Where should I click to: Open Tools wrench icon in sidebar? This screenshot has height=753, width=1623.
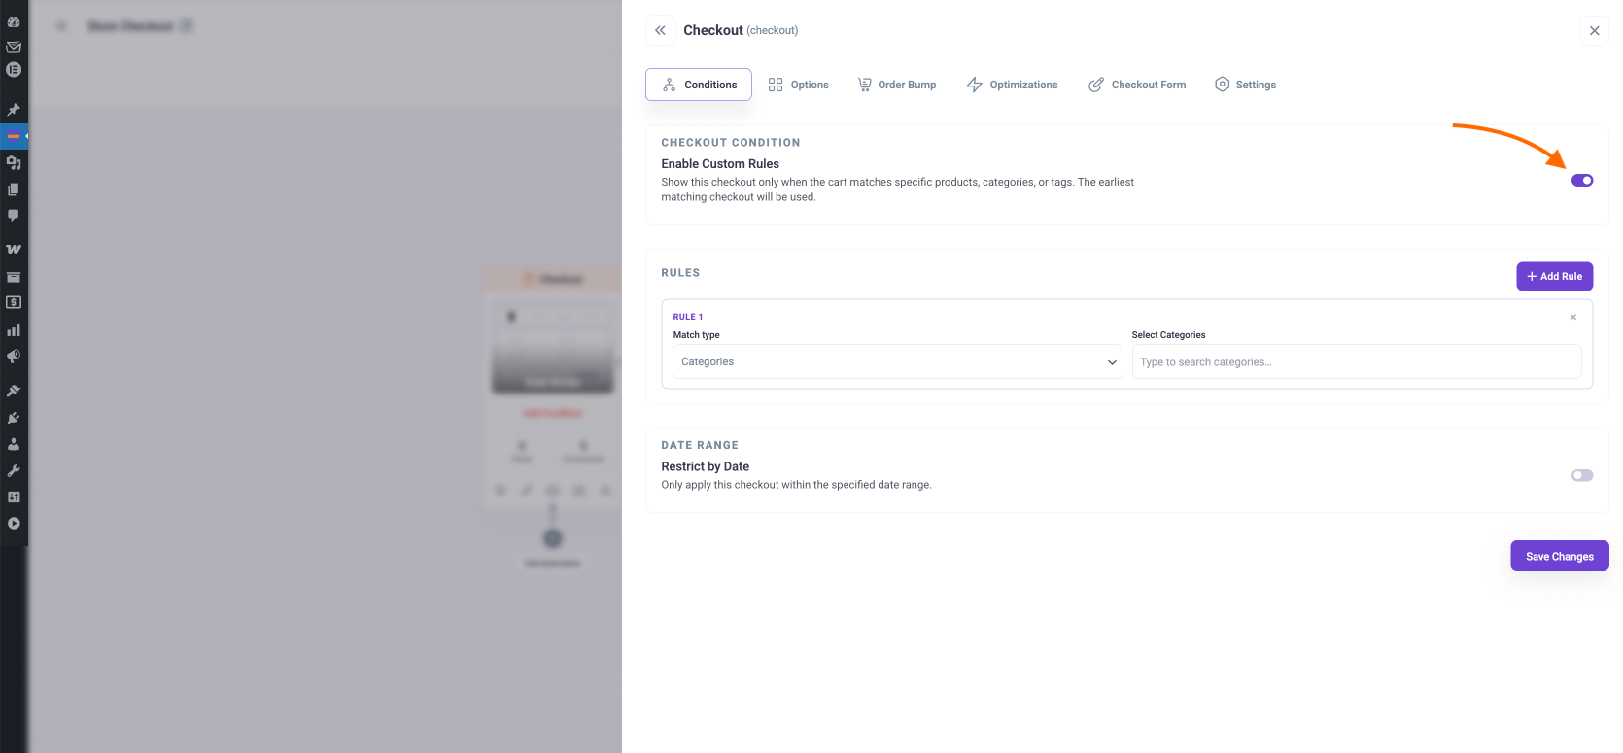(x=14, y=470)
